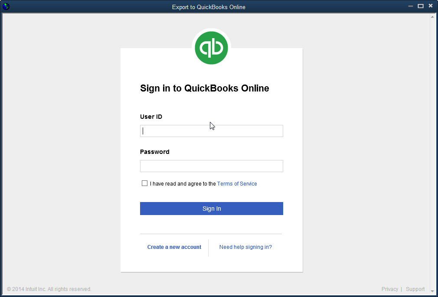Image resolution: width=438 pixels, height=297 pixels.
Task: Open 'Need help signing in?'
Action: (x=245, y=247)
